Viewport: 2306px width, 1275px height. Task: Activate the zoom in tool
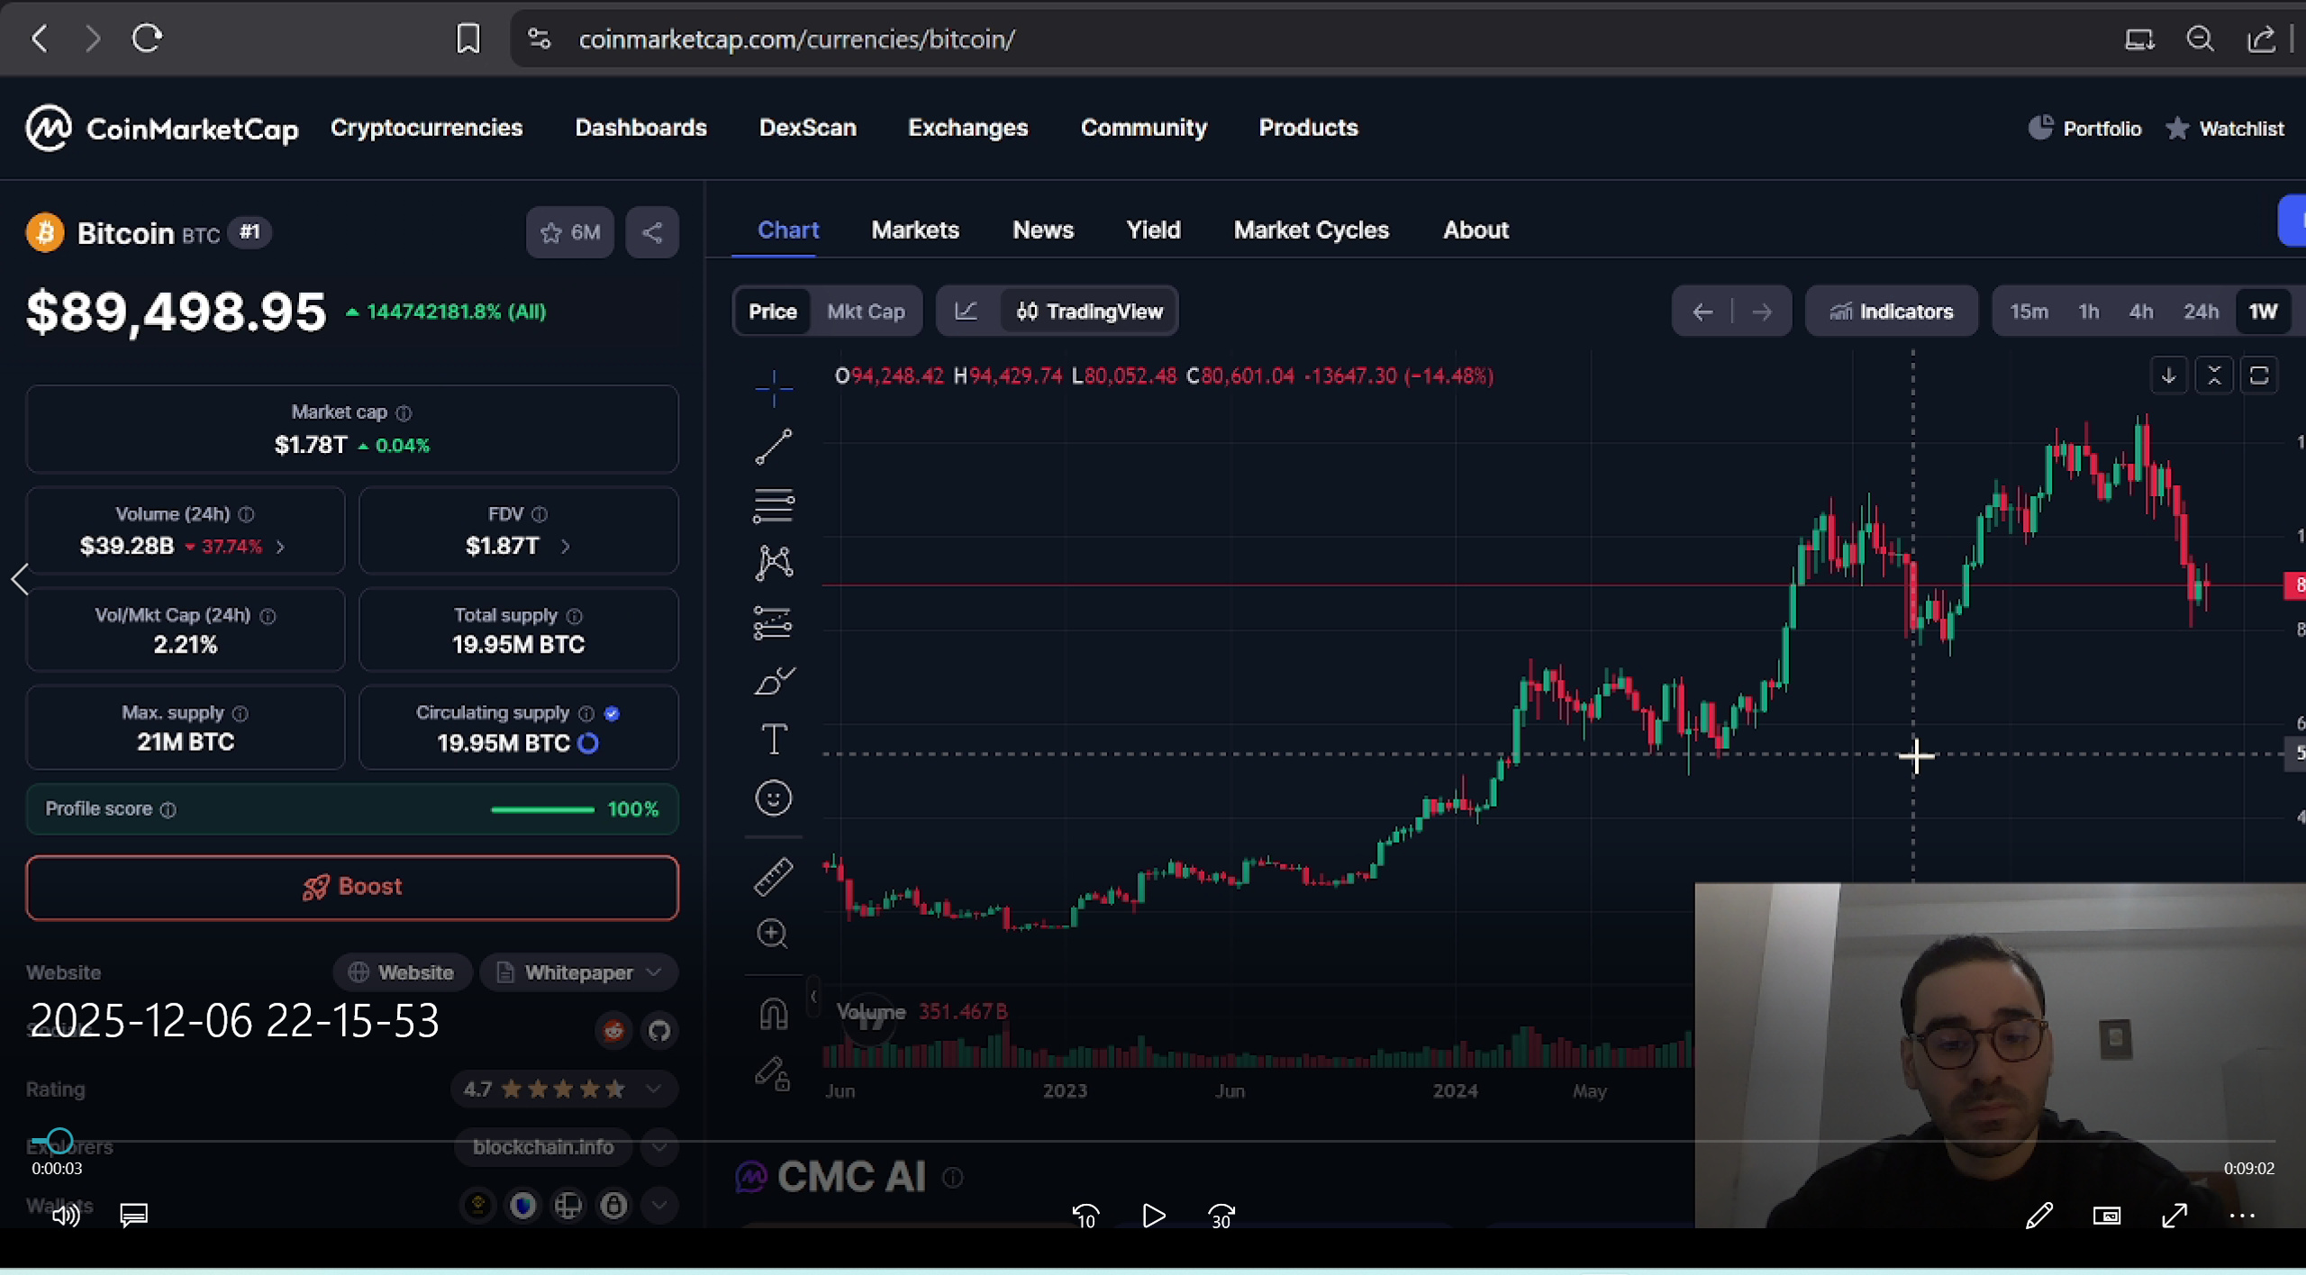pos(773,934)
